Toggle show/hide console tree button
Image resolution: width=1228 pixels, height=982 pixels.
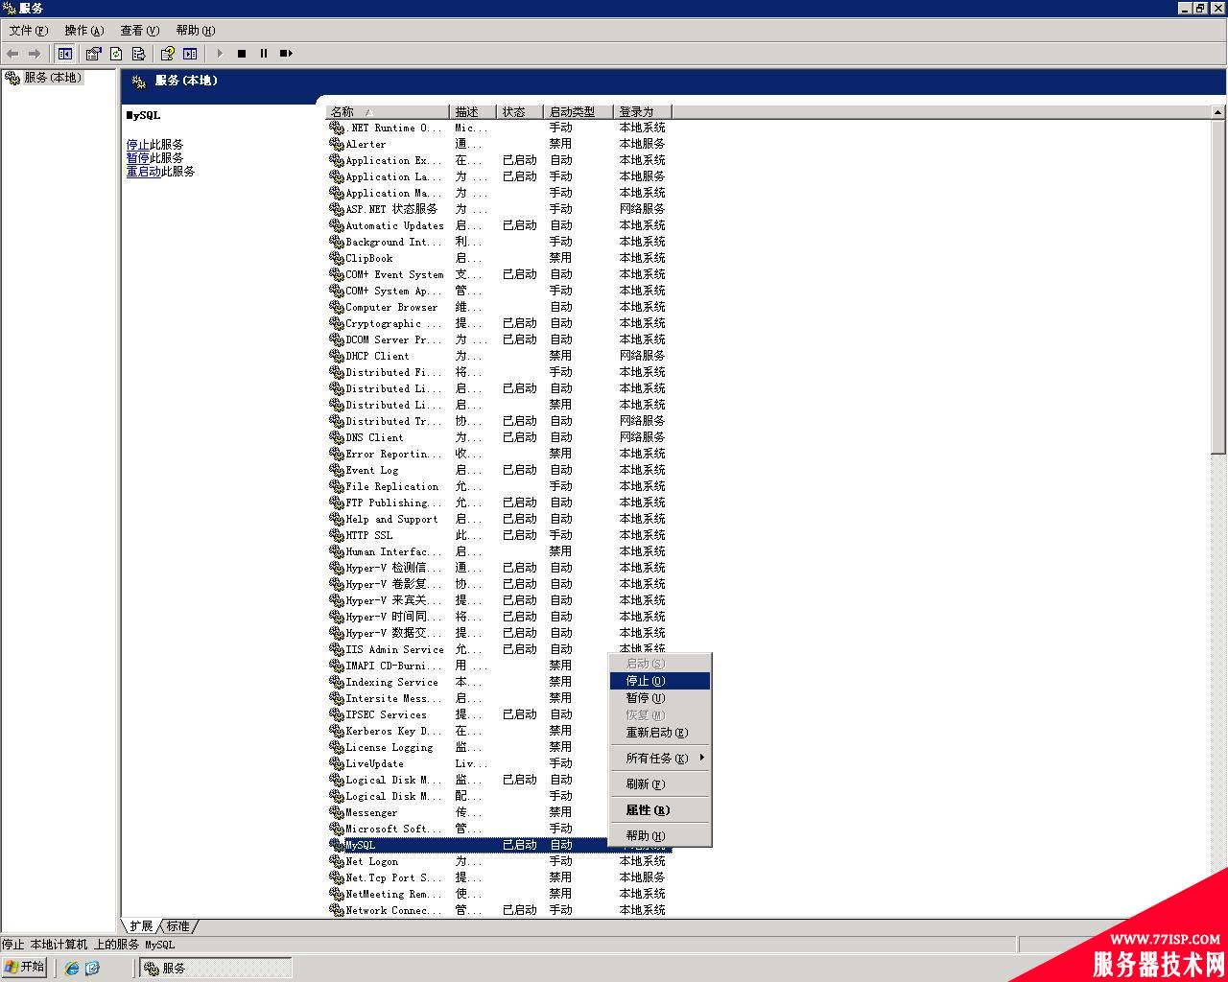point(65,54)
